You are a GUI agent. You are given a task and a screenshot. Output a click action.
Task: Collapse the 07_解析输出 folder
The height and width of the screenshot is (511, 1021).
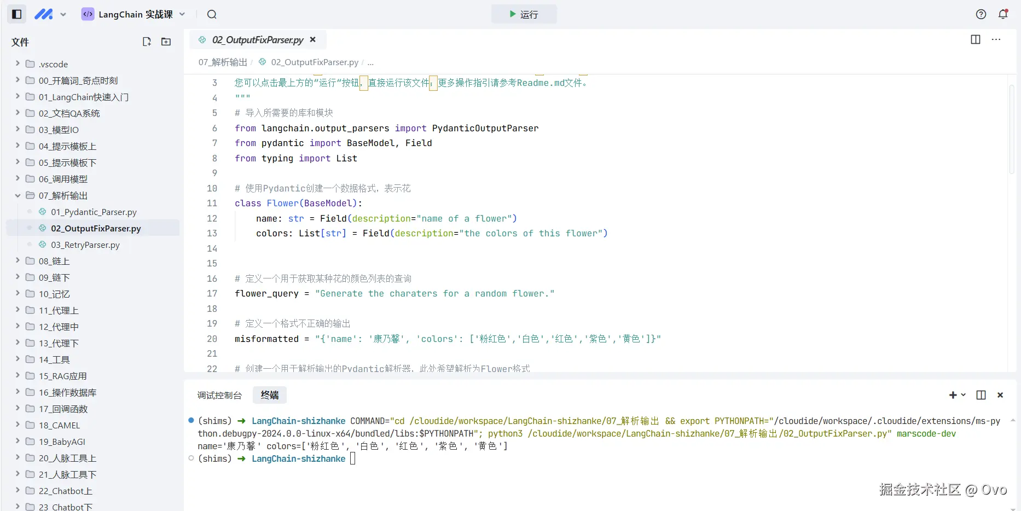(x=18, y=195)
